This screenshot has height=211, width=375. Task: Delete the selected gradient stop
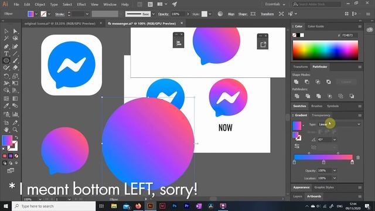[x=358, y=158]
